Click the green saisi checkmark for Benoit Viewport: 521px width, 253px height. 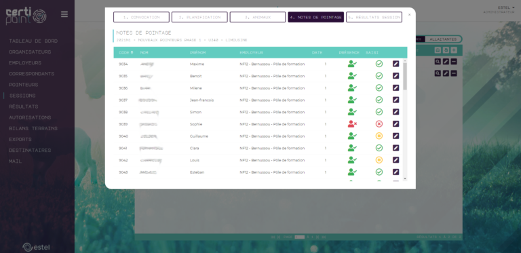pos(379,76)
